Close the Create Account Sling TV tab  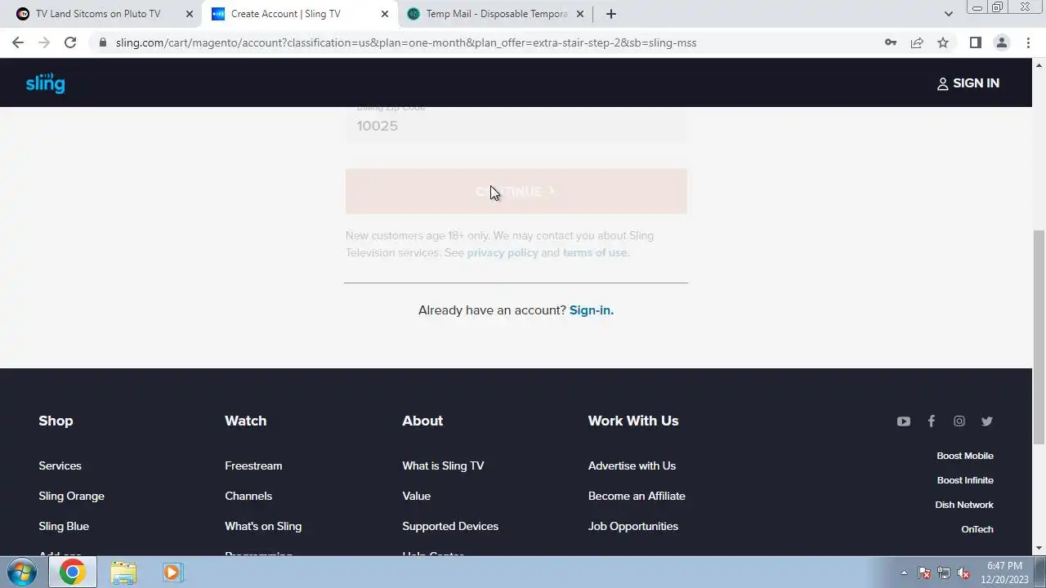pyautogui.click(x=384, y=14)
